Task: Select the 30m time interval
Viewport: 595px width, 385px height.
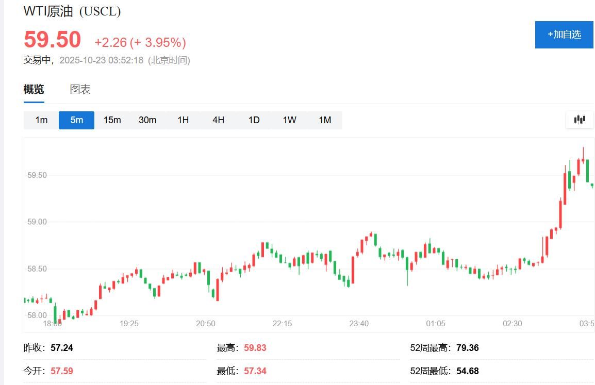Action: [147, 120]
